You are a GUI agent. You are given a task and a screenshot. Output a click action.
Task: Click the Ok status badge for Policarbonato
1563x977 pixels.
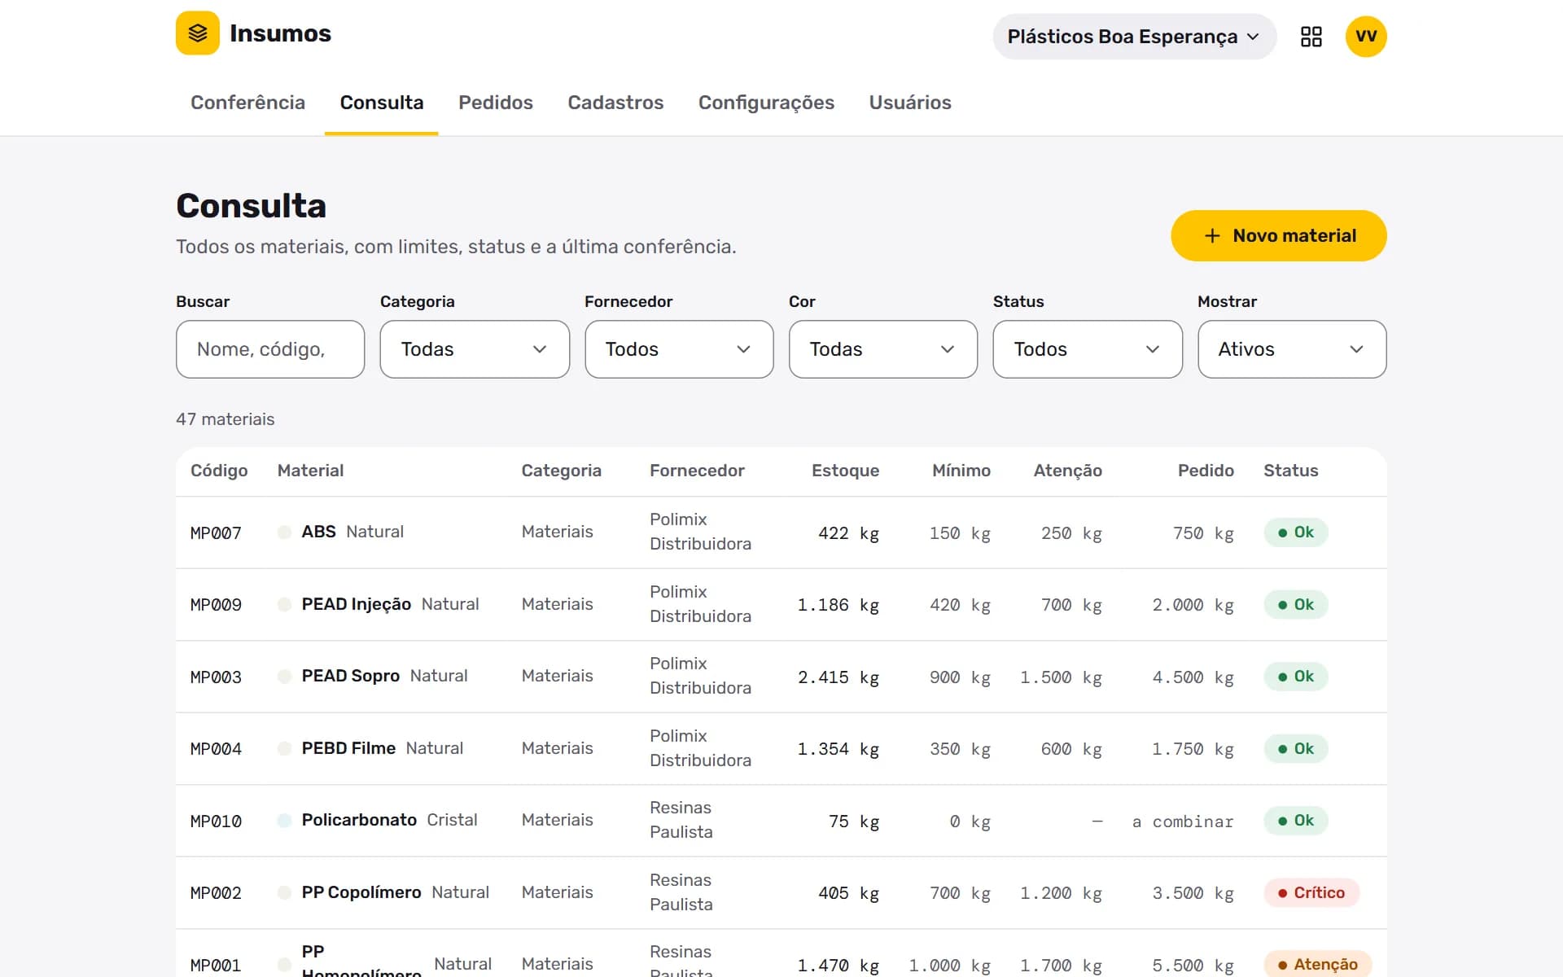coord(1296,821)
